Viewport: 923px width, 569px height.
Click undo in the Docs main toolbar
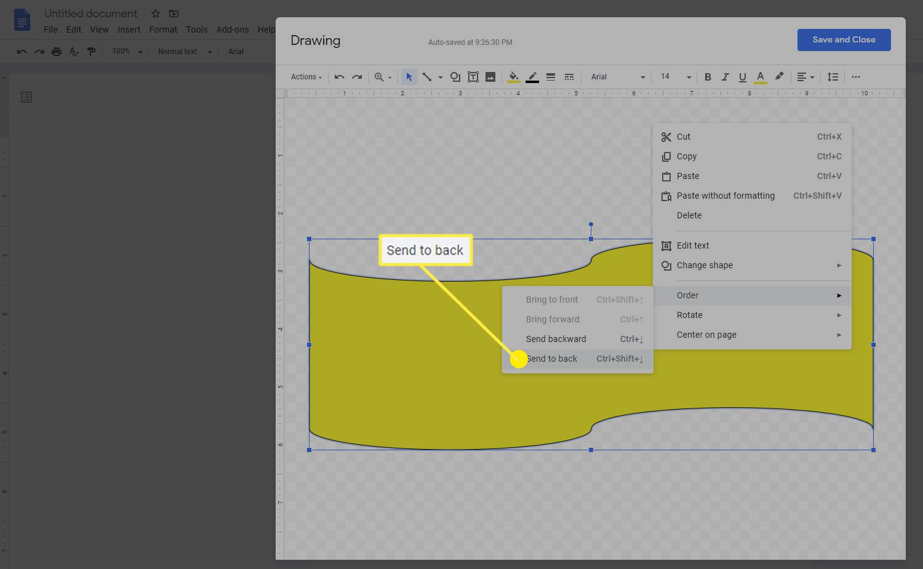(22, 52)
